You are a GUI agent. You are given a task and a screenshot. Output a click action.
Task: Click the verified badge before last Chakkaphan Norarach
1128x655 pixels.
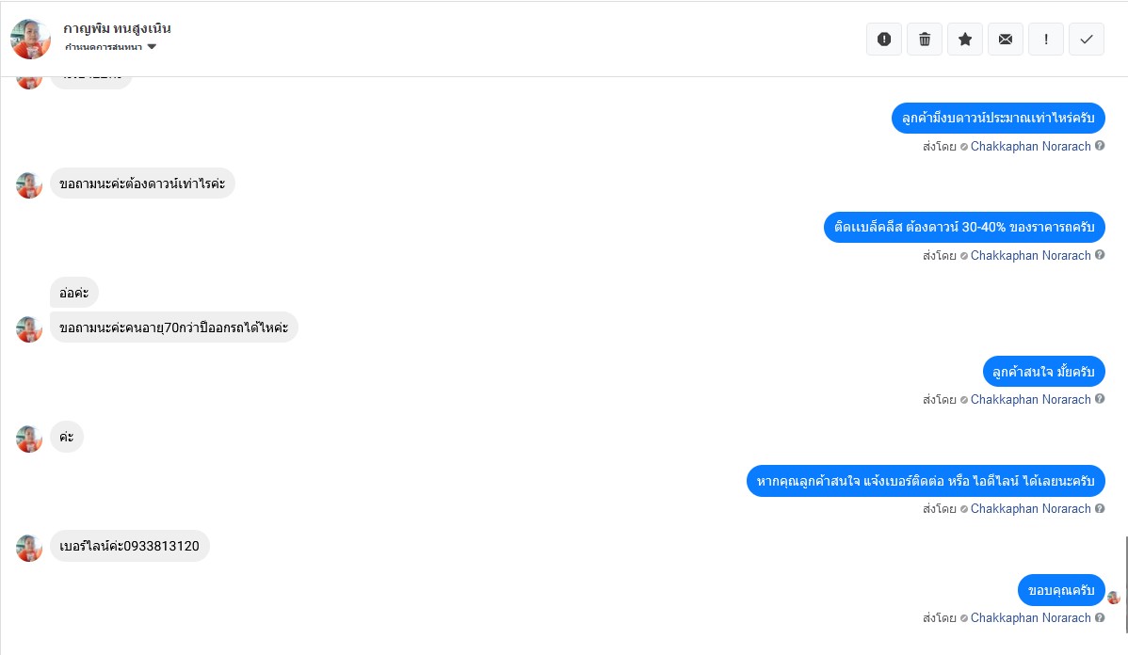point(964,618)
